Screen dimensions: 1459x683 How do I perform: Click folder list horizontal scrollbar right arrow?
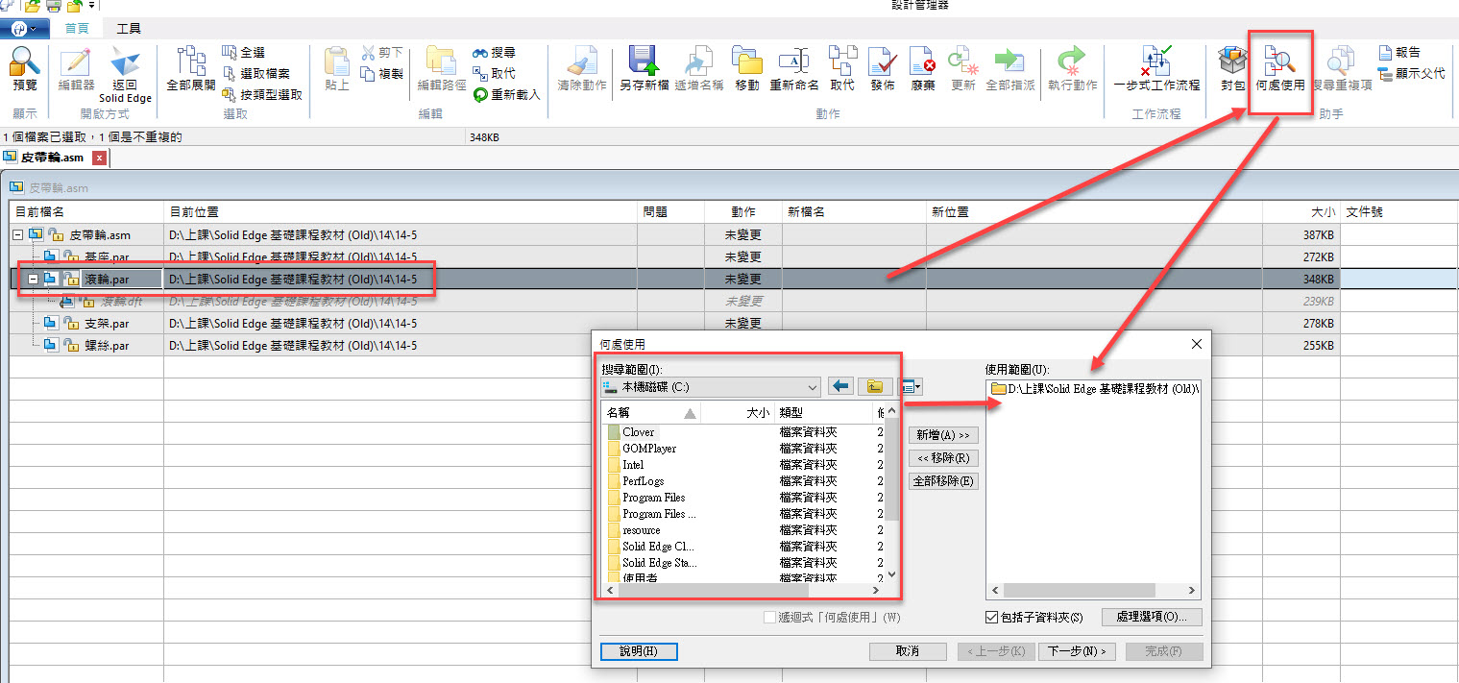876,591
